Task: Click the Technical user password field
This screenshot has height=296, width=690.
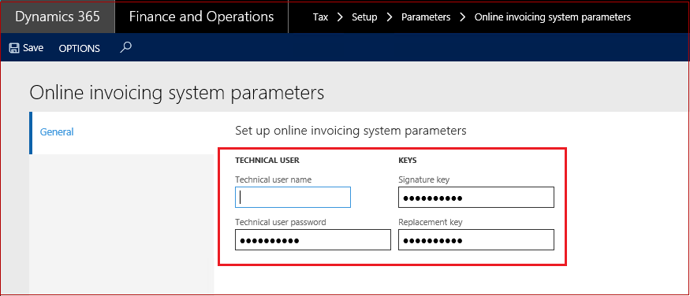Action: pyautogui.click(x=313, y=240)
